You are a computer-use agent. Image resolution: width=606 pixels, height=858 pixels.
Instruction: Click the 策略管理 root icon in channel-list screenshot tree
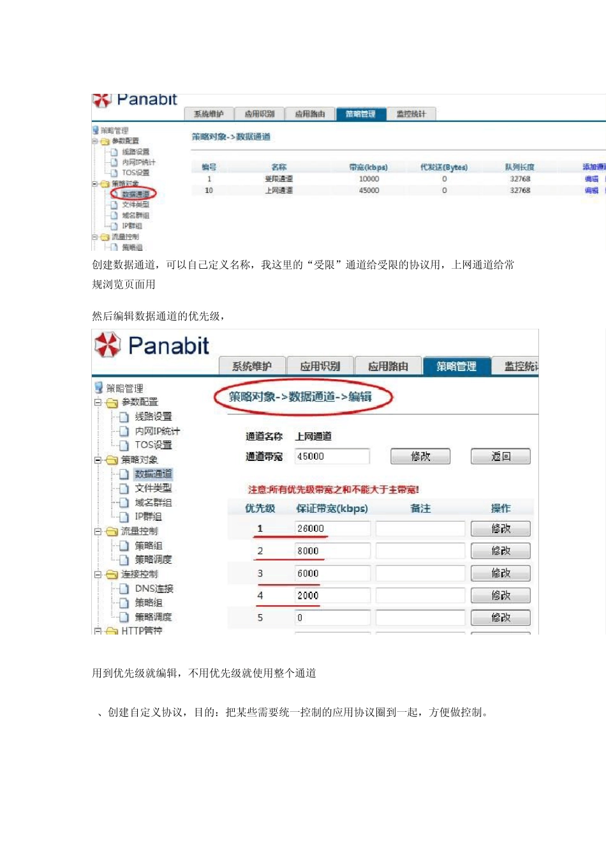pos(96,130)
